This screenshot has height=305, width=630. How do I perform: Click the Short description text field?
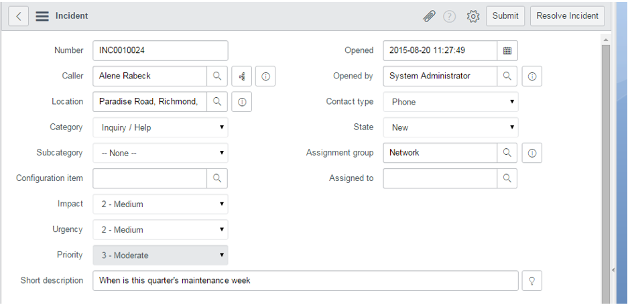pos(305,281)
